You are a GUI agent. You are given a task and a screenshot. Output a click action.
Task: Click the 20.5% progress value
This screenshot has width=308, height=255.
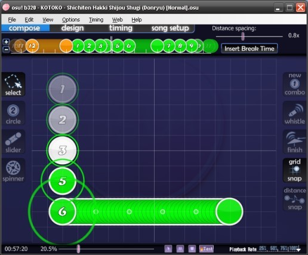pos(48,249)
